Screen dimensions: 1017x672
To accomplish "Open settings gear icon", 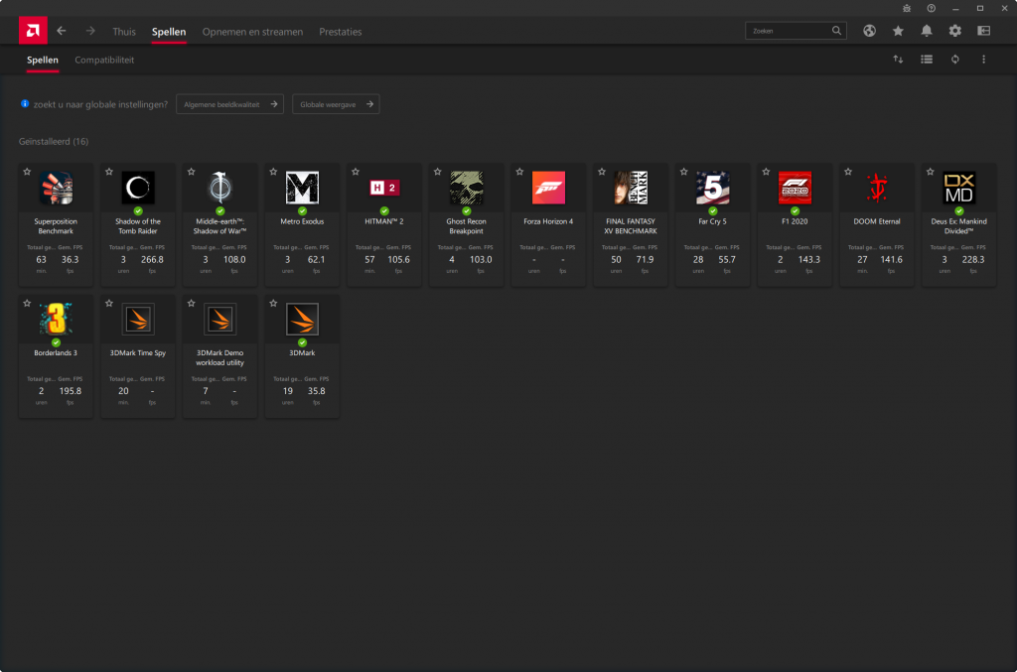I will click(x=954, y=31).
